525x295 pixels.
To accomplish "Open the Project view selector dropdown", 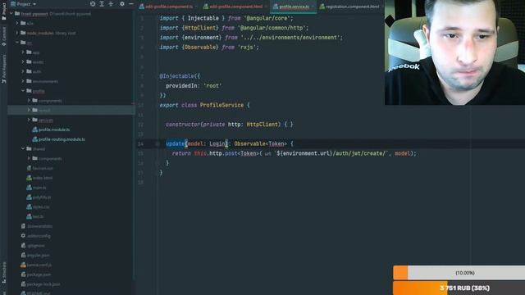I will (24, 4).
